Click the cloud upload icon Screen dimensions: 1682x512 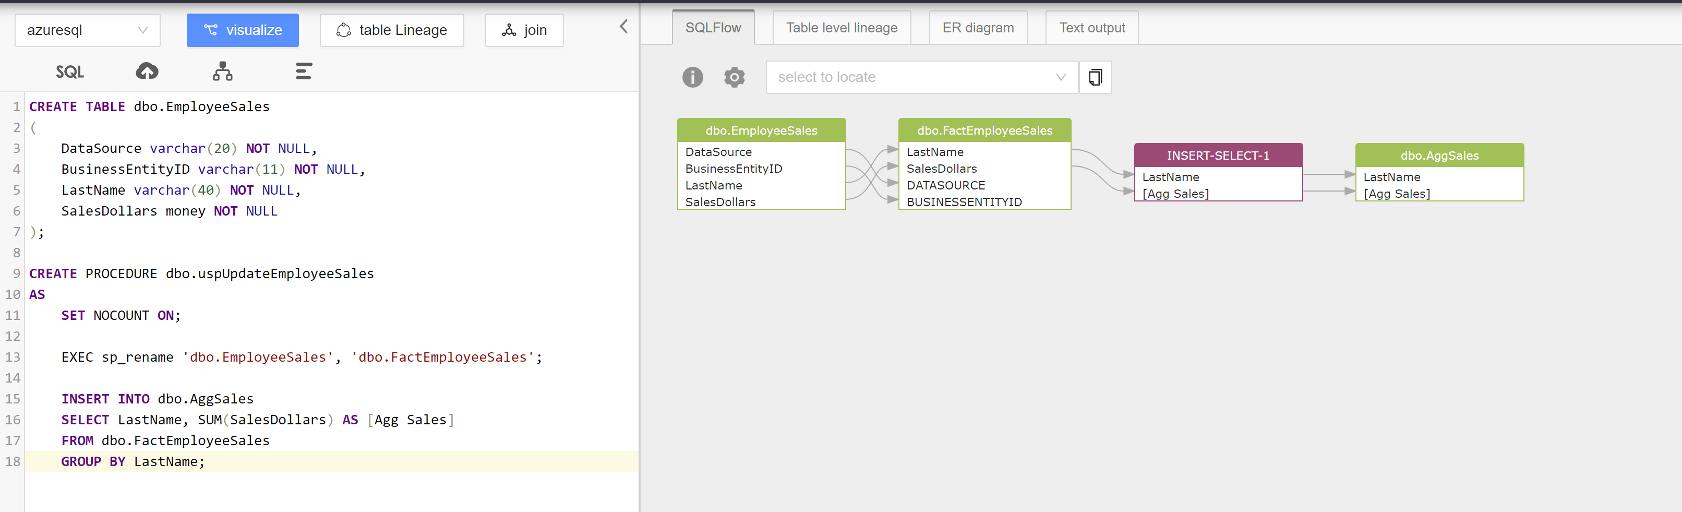point(147,71)
